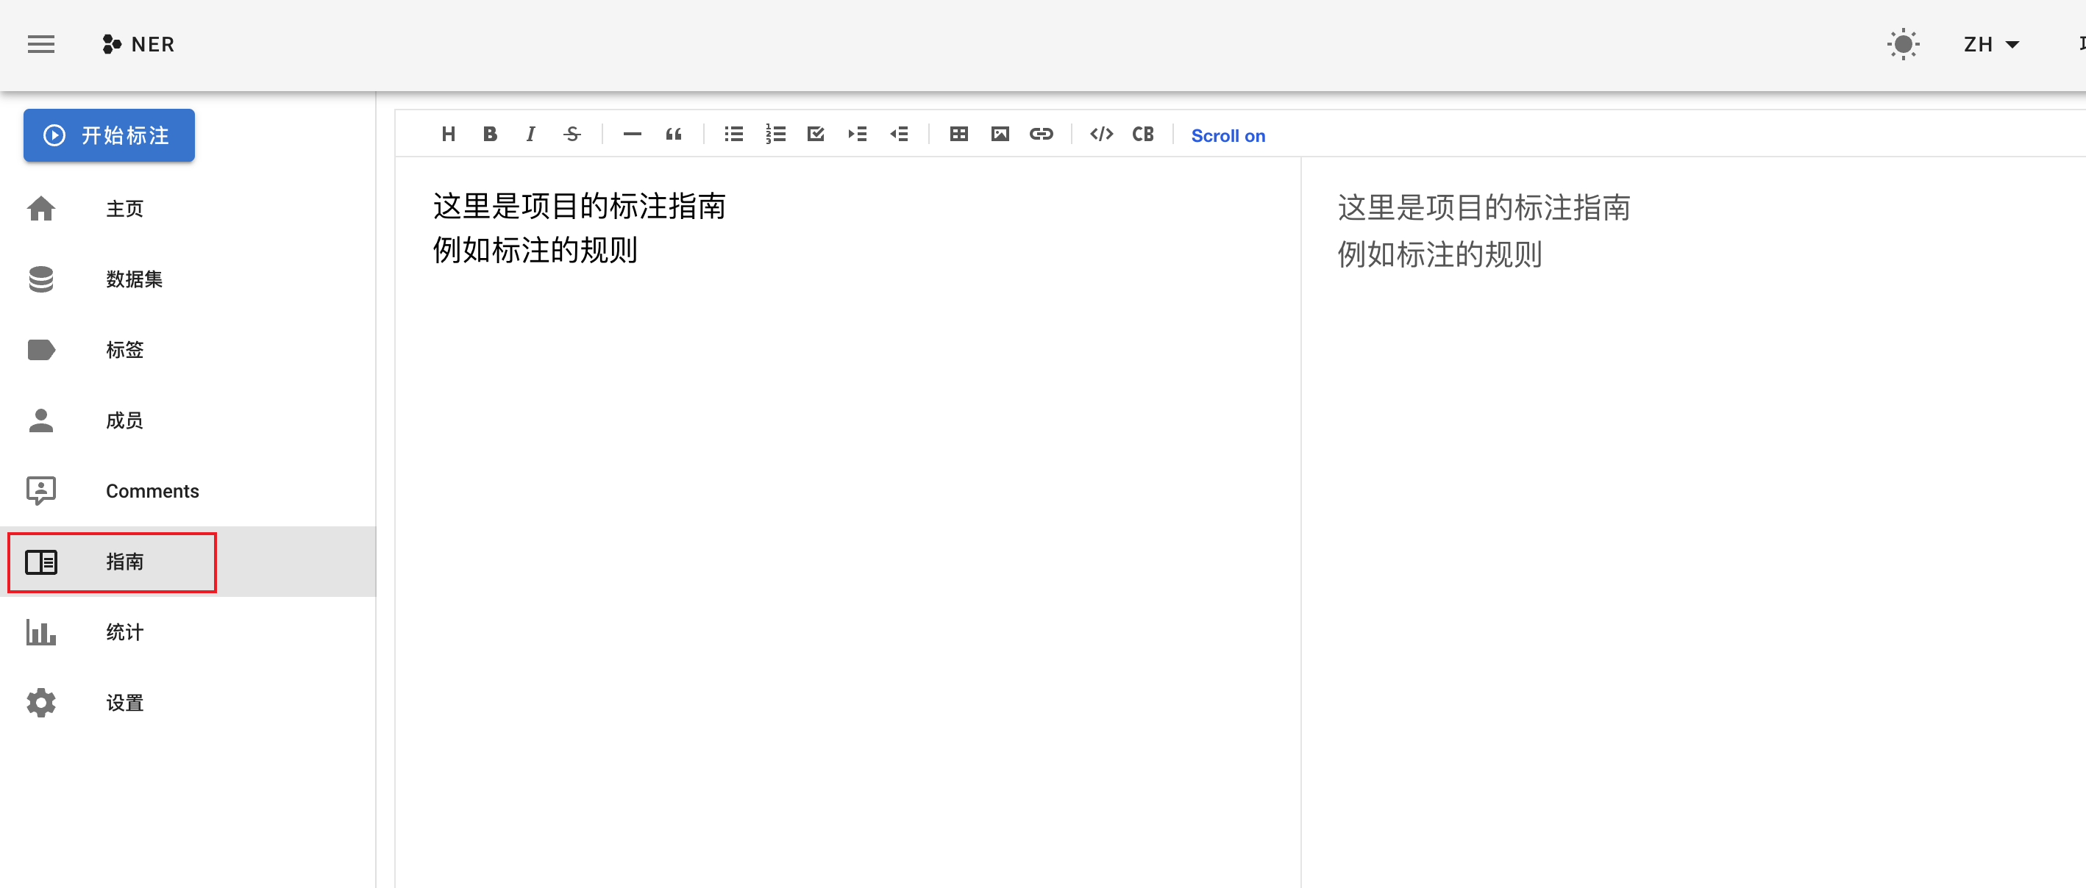
Task: Insert a blockquote
Action: (673, 135)
